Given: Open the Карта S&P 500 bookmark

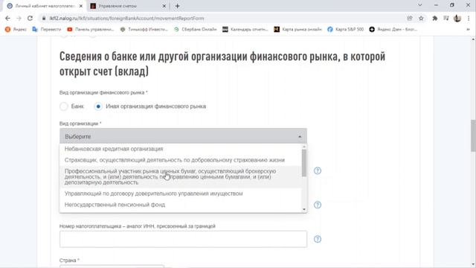Looking at the screenshot, I should (x=345, y=30).
